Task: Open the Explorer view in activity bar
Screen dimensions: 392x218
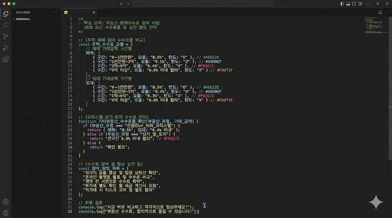Action: [5, 14]
